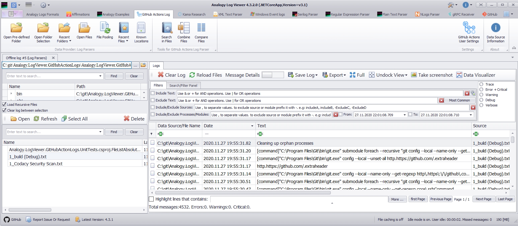Open Search/Filter Panel tab

(x=183, y=86)
